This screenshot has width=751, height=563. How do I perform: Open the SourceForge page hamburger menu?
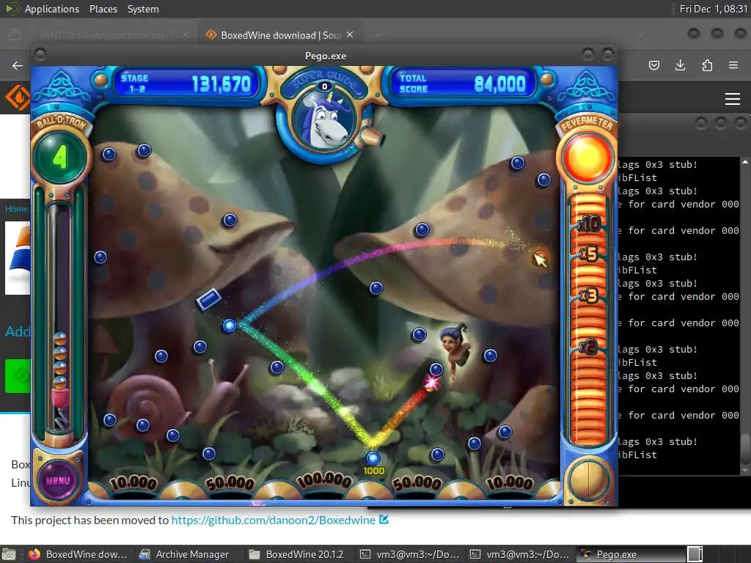pos(733,99)
